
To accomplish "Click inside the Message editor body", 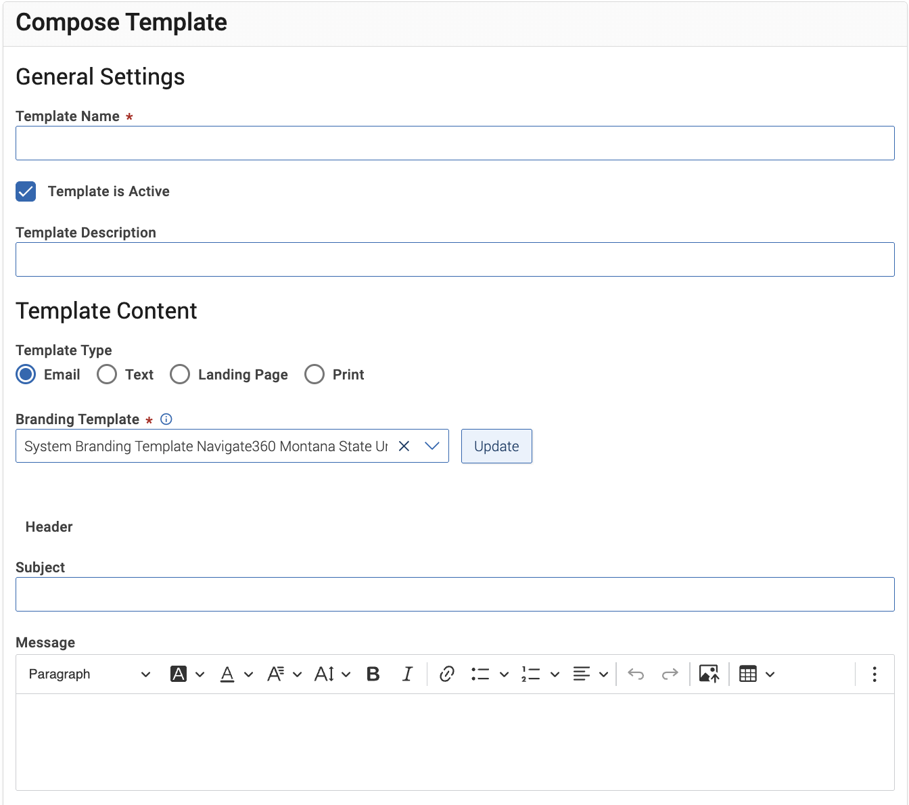I will click(455, 741).
